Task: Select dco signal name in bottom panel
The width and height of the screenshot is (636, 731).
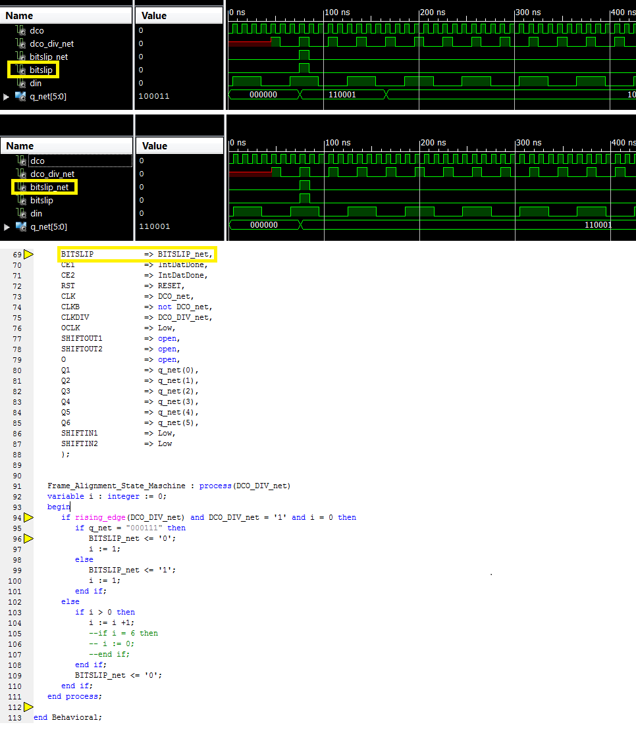Action: 38,161
